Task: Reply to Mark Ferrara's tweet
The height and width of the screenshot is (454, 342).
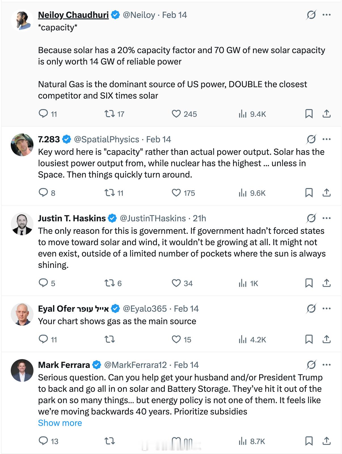Action: pos(43,441)
